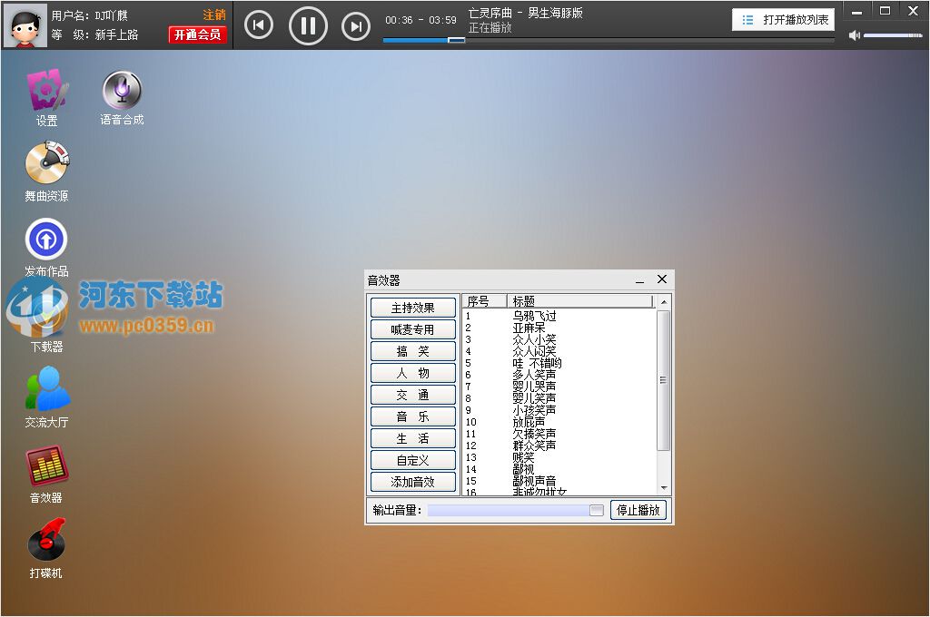Switch to the 搞笑 funny effects category

click(412, 350)
